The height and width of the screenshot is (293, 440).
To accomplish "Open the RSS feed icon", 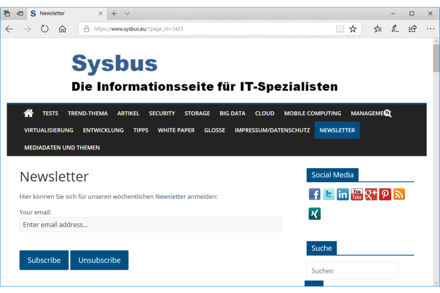I will (x=399, y=195).
